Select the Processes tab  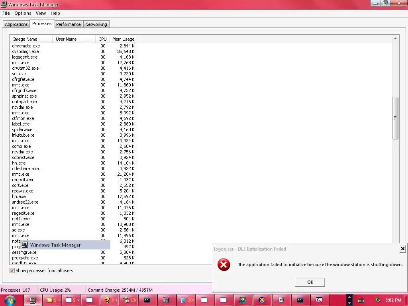pos(42,24)
